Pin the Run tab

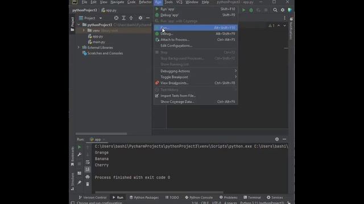point(80,182)
